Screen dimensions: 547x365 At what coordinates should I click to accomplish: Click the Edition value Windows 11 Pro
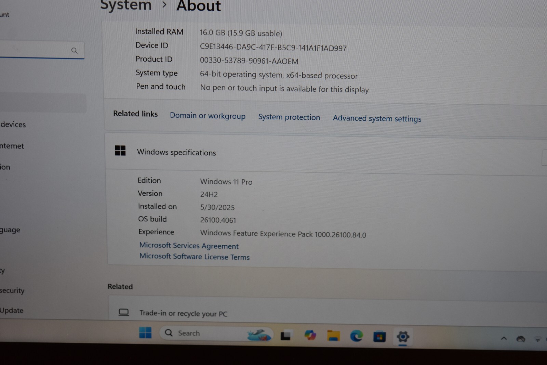click(226, 182)
